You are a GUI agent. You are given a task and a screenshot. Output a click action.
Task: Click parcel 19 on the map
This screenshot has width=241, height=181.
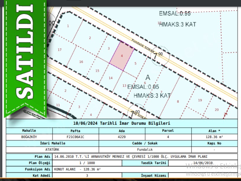click(200, 100)
